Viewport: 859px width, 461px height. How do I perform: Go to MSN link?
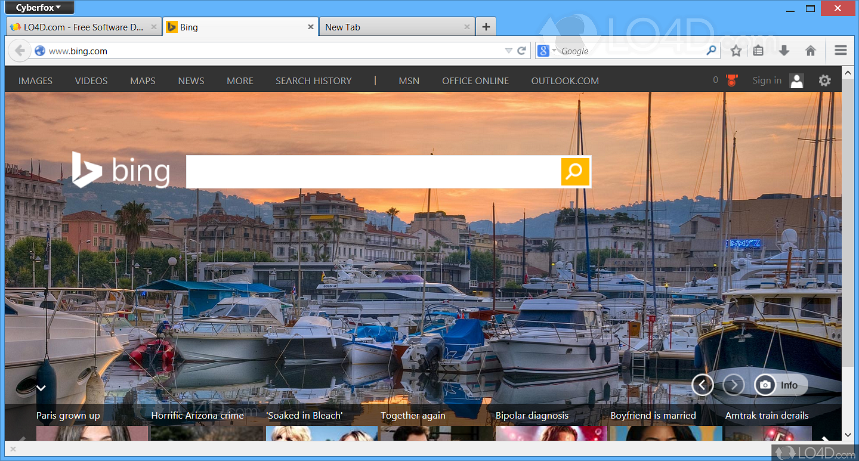coord(409,81)
